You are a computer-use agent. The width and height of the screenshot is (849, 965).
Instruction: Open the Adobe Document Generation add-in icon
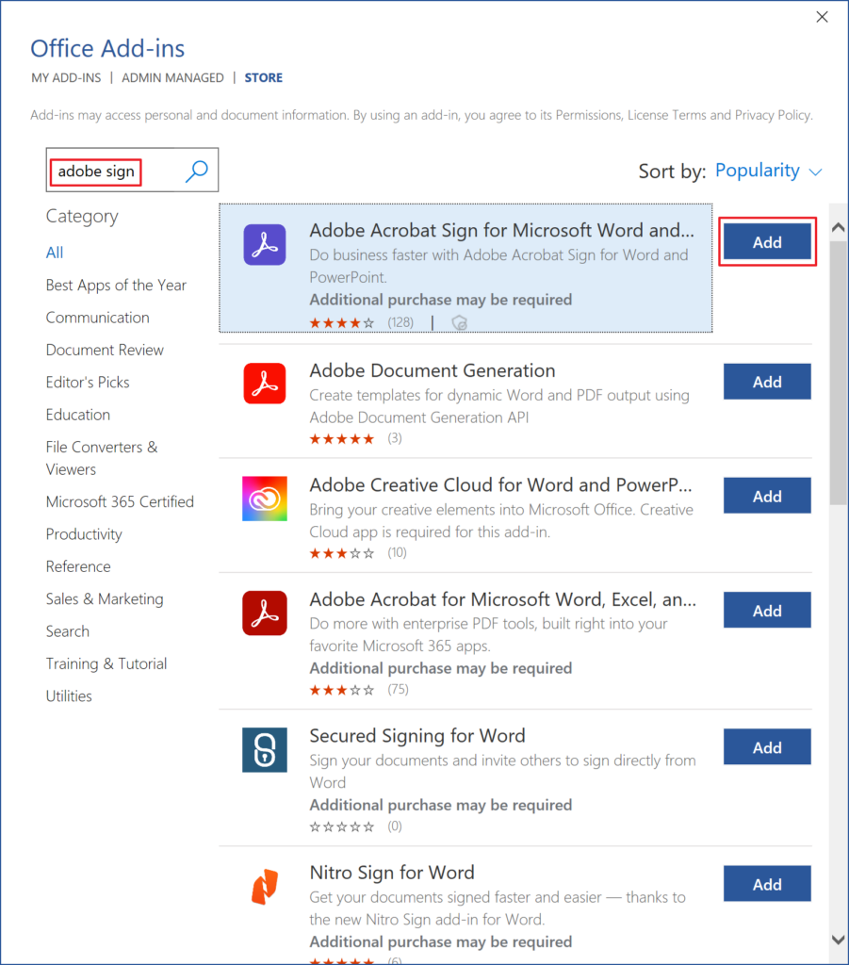[x=265, y=384]
